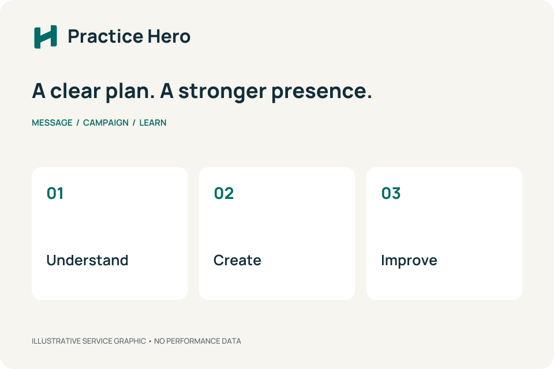Click the green Practice Hero H logo icon
This screenshot has width=554, height=369.
pos(46,37)
